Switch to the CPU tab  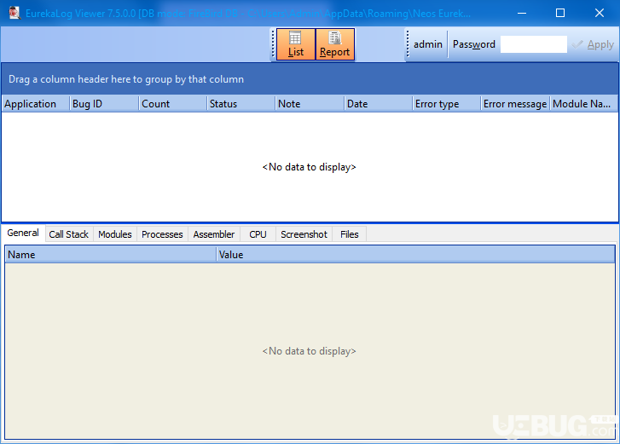[258, 234]
